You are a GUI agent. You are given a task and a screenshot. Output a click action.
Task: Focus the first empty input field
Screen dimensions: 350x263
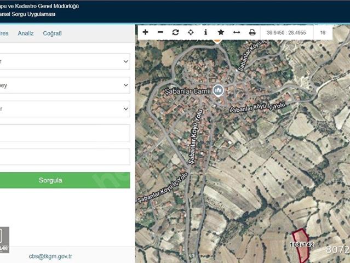tap(65, 133)
